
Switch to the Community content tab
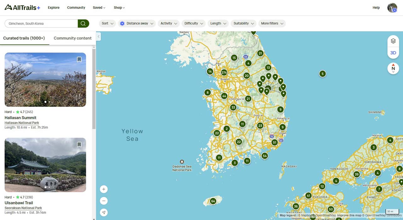73,38
